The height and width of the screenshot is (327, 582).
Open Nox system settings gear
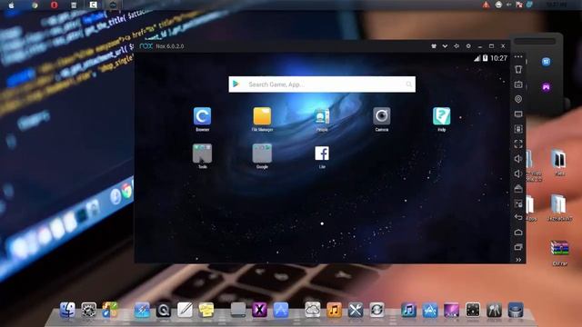[x=468, y=46]
